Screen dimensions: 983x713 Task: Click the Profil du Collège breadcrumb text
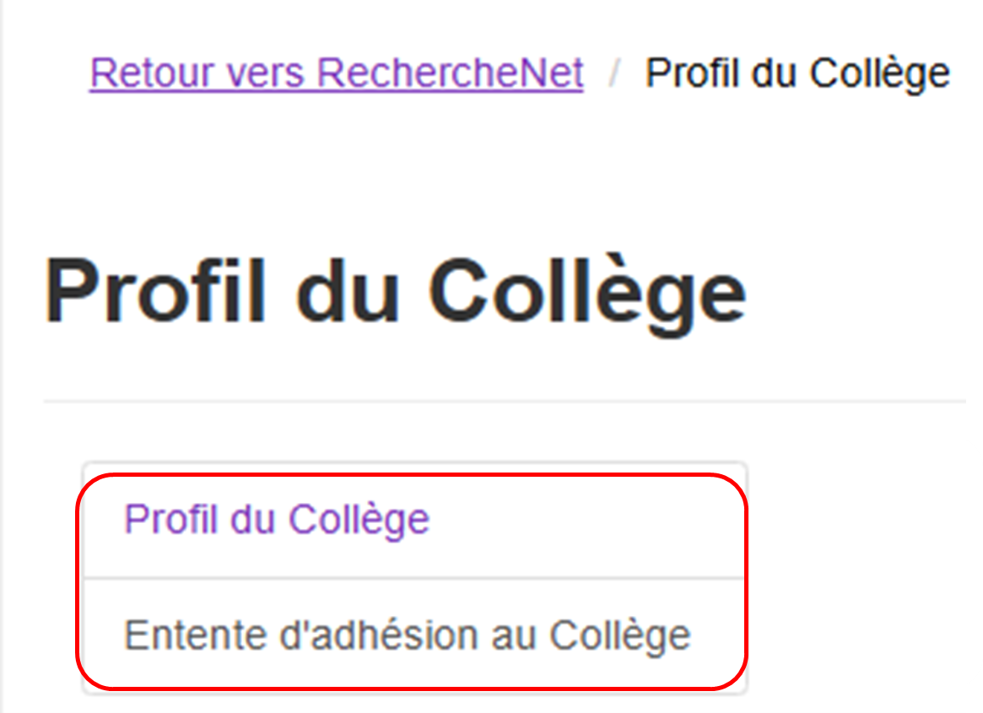tap(797, 74)
